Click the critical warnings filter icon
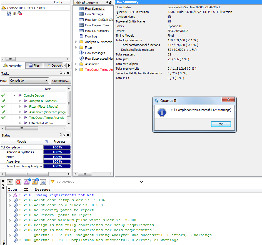 26,182
